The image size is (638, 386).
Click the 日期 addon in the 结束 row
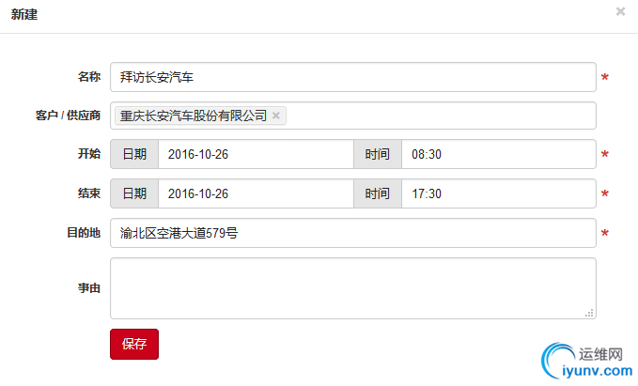tap(134, 193)
